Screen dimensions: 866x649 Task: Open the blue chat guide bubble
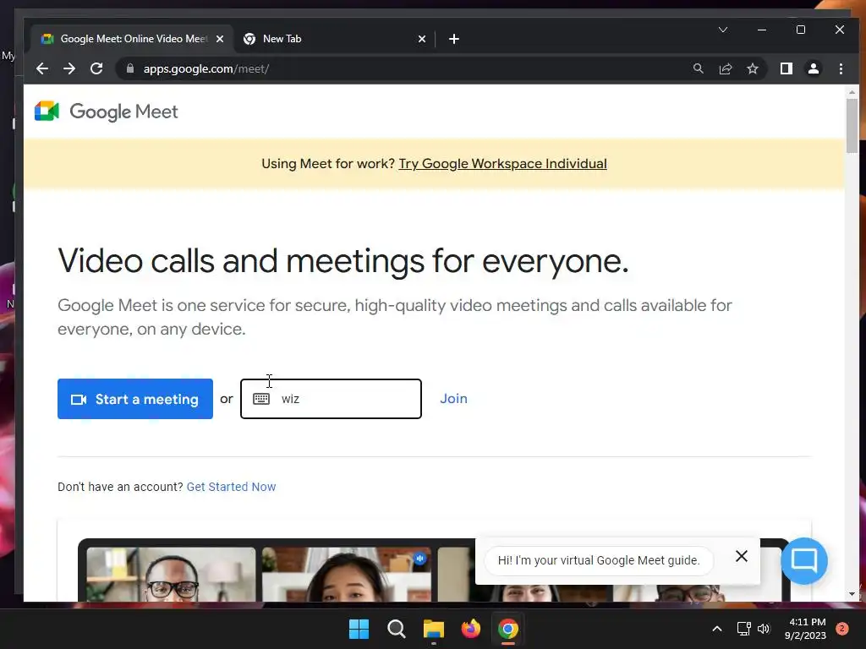pyautogui.click(x=804, y=561)
